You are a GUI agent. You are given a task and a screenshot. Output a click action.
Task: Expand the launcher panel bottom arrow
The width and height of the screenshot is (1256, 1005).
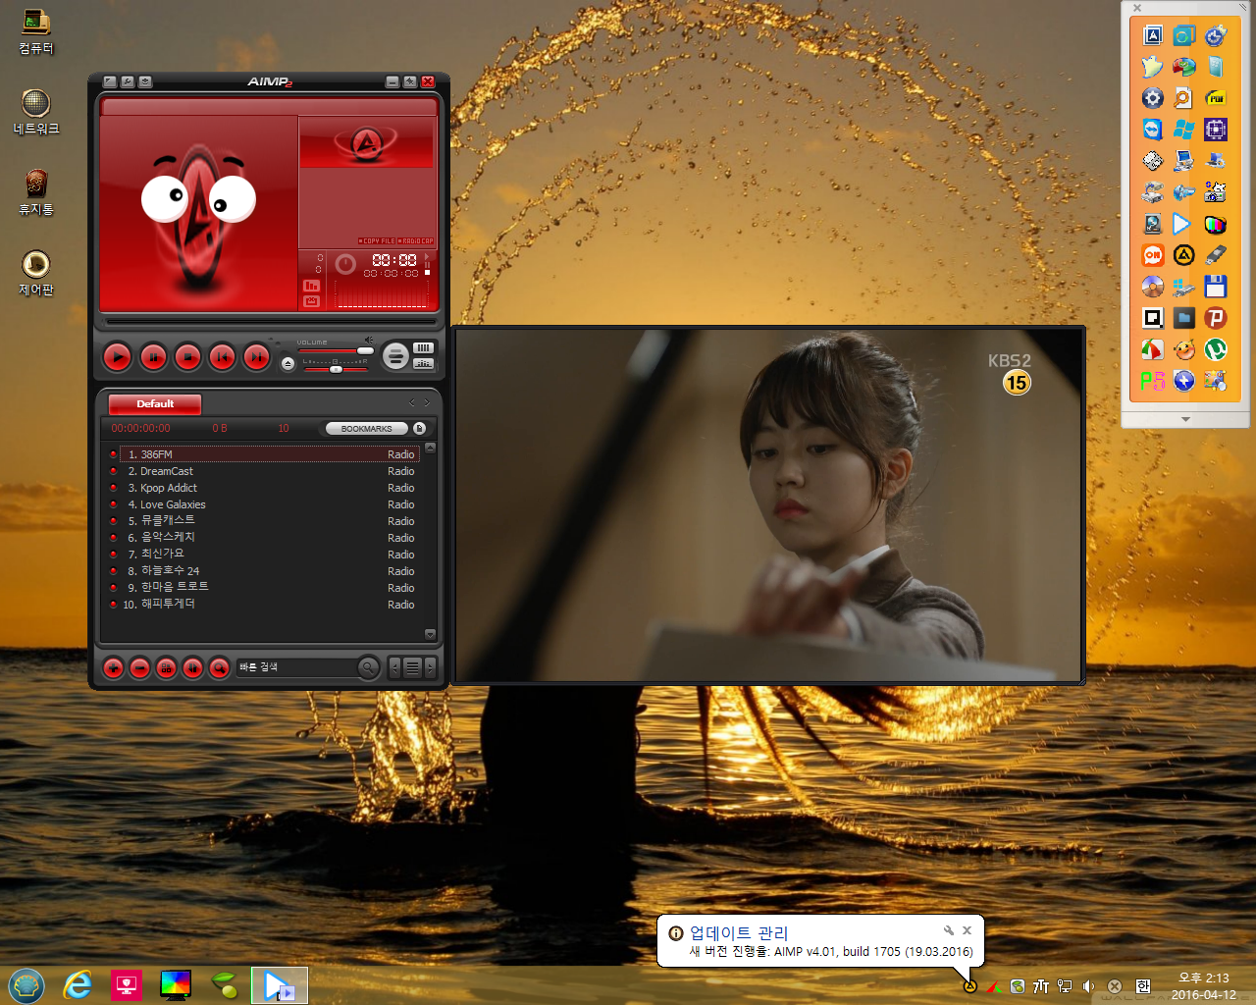point(1185,419)
